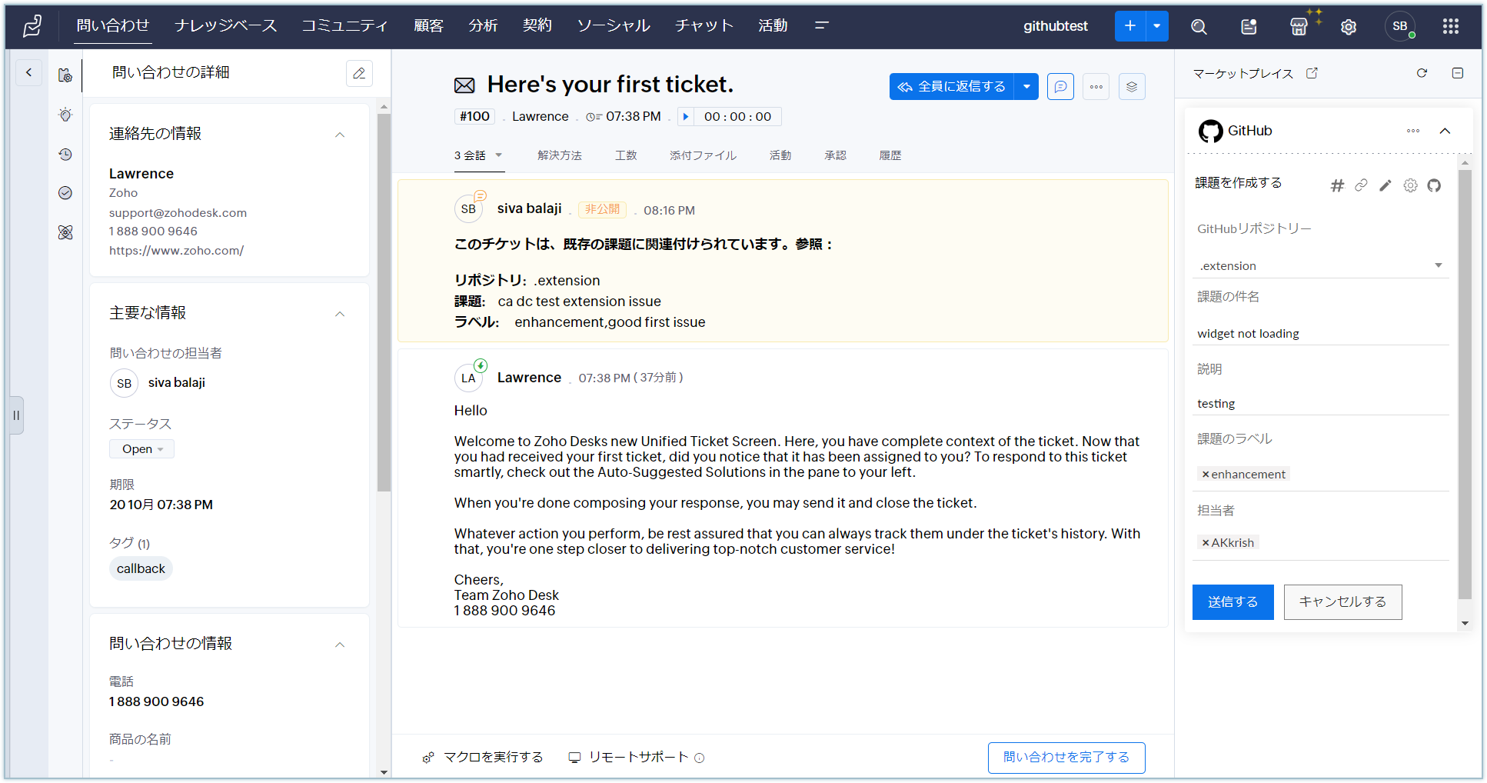The height and width of the screenshot is (783, 1487).
Task: Open the dropdown arrow next to the plus button
Action: (1157, 26)
